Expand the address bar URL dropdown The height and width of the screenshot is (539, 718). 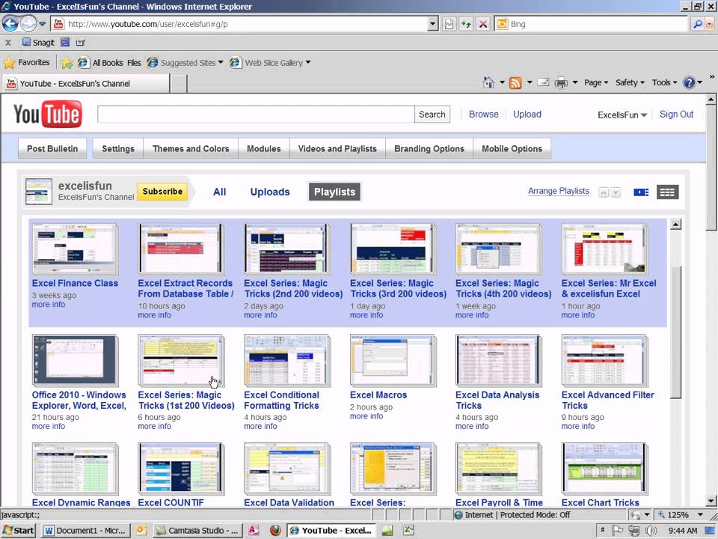point(432,24)
